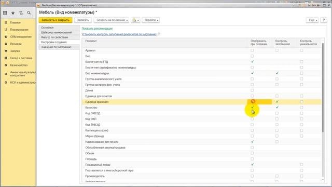Open history via the clipboard icon
The width and height of the screenshot is (332, 187).
(x=21, y=13)
